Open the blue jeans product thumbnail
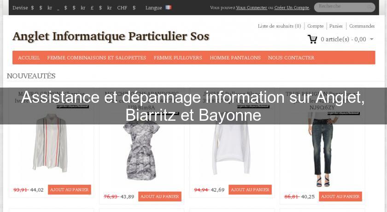The width and height of the screenshot is (387, 212). point(322,151)
